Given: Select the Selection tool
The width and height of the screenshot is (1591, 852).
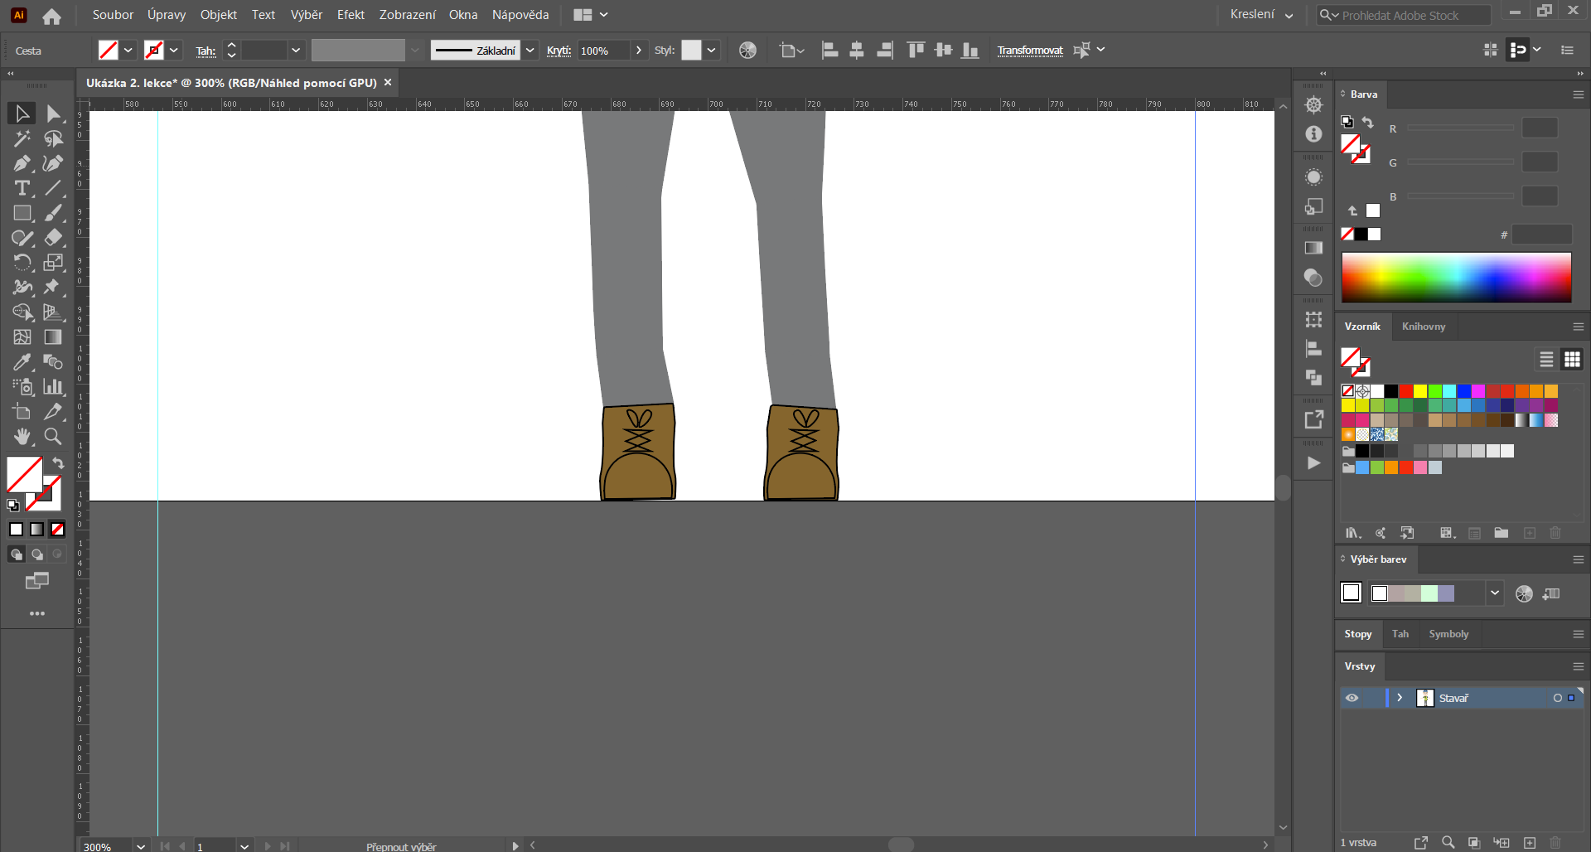Looking at the screenshot, I should [22, 113].
